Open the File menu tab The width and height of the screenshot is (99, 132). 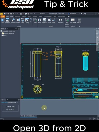(3, 16)
